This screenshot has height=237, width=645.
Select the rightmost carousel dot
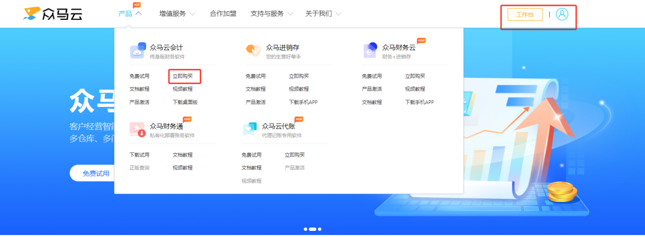(320, 229)
